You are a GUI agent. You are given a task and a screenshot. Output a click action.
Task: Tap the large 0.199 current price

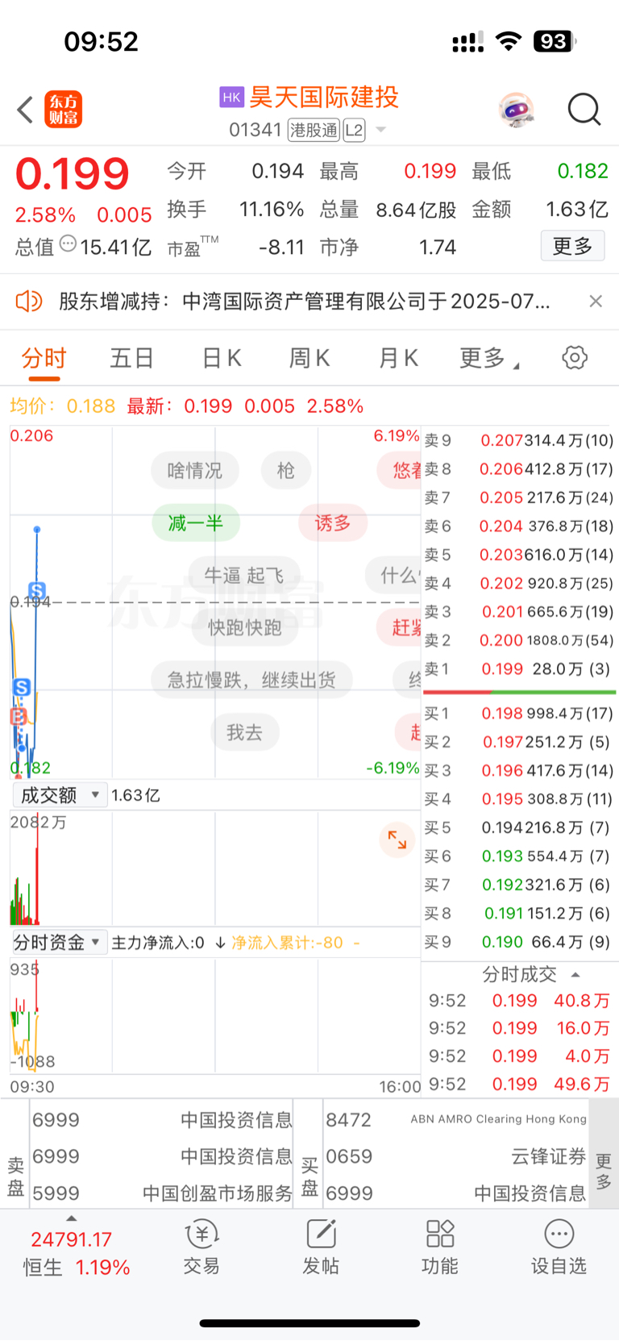coord(73,173)
